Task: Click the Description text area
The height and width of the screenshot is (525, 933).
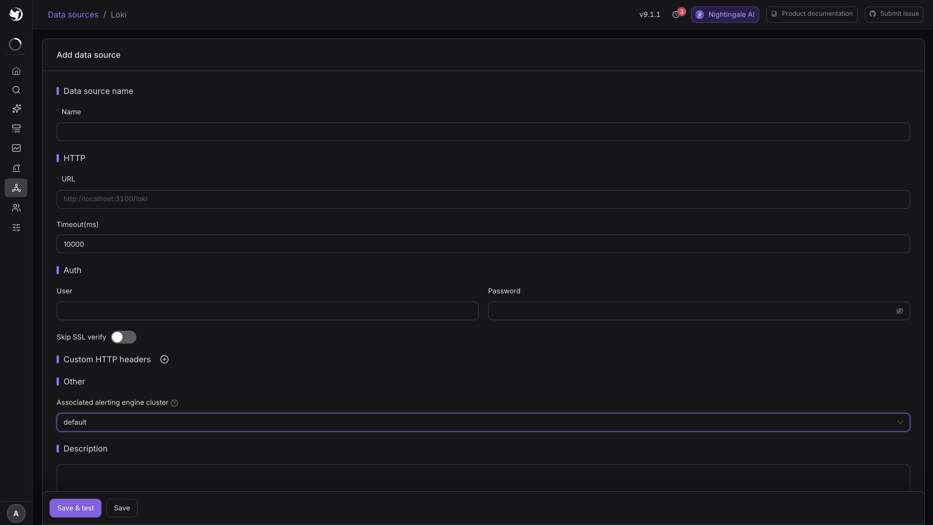Action: (483, 478)
